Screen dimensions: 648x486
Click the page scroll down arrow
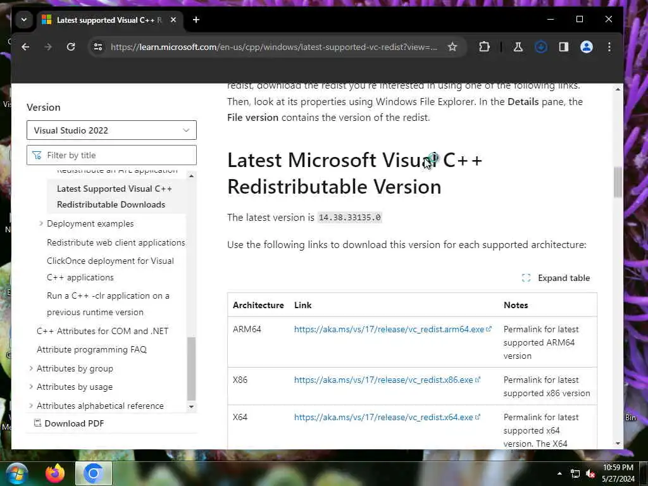pyautogui.click(x=618, y=444)
